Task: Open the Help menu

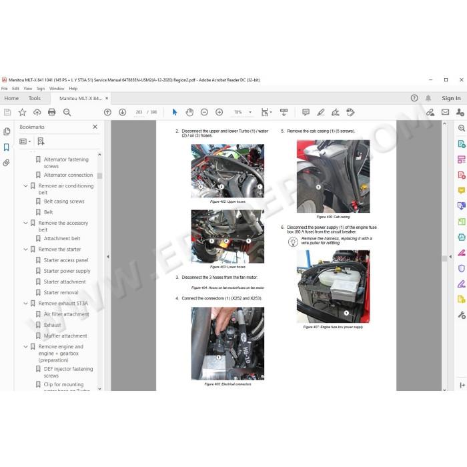Action: pos(73,89)
